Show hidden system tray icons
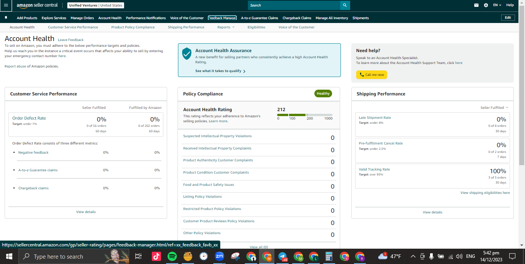 (413, 256)
